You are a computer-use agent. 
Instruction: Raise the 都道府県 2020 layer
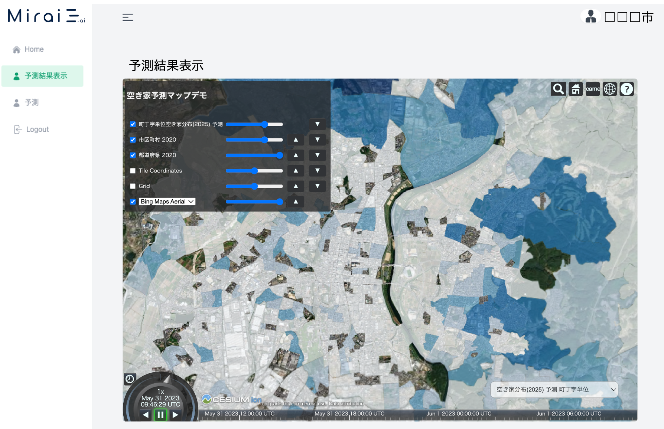[296, 155]
